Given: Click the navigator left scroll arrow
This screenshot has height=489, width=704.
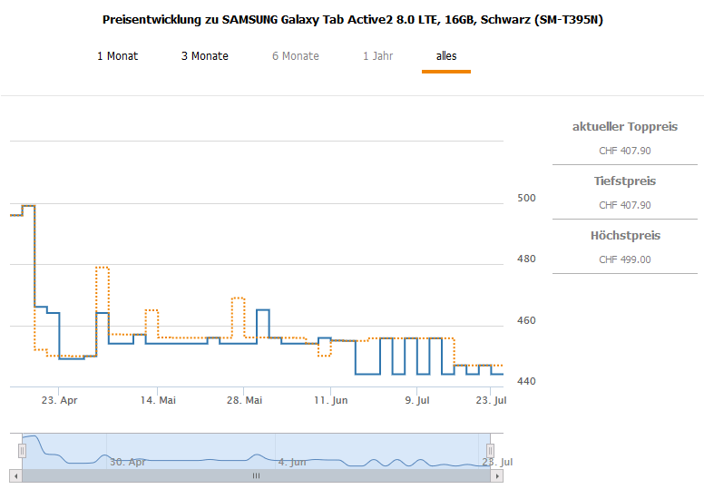Looking at the screenshot, I should (x=15, y=475).
